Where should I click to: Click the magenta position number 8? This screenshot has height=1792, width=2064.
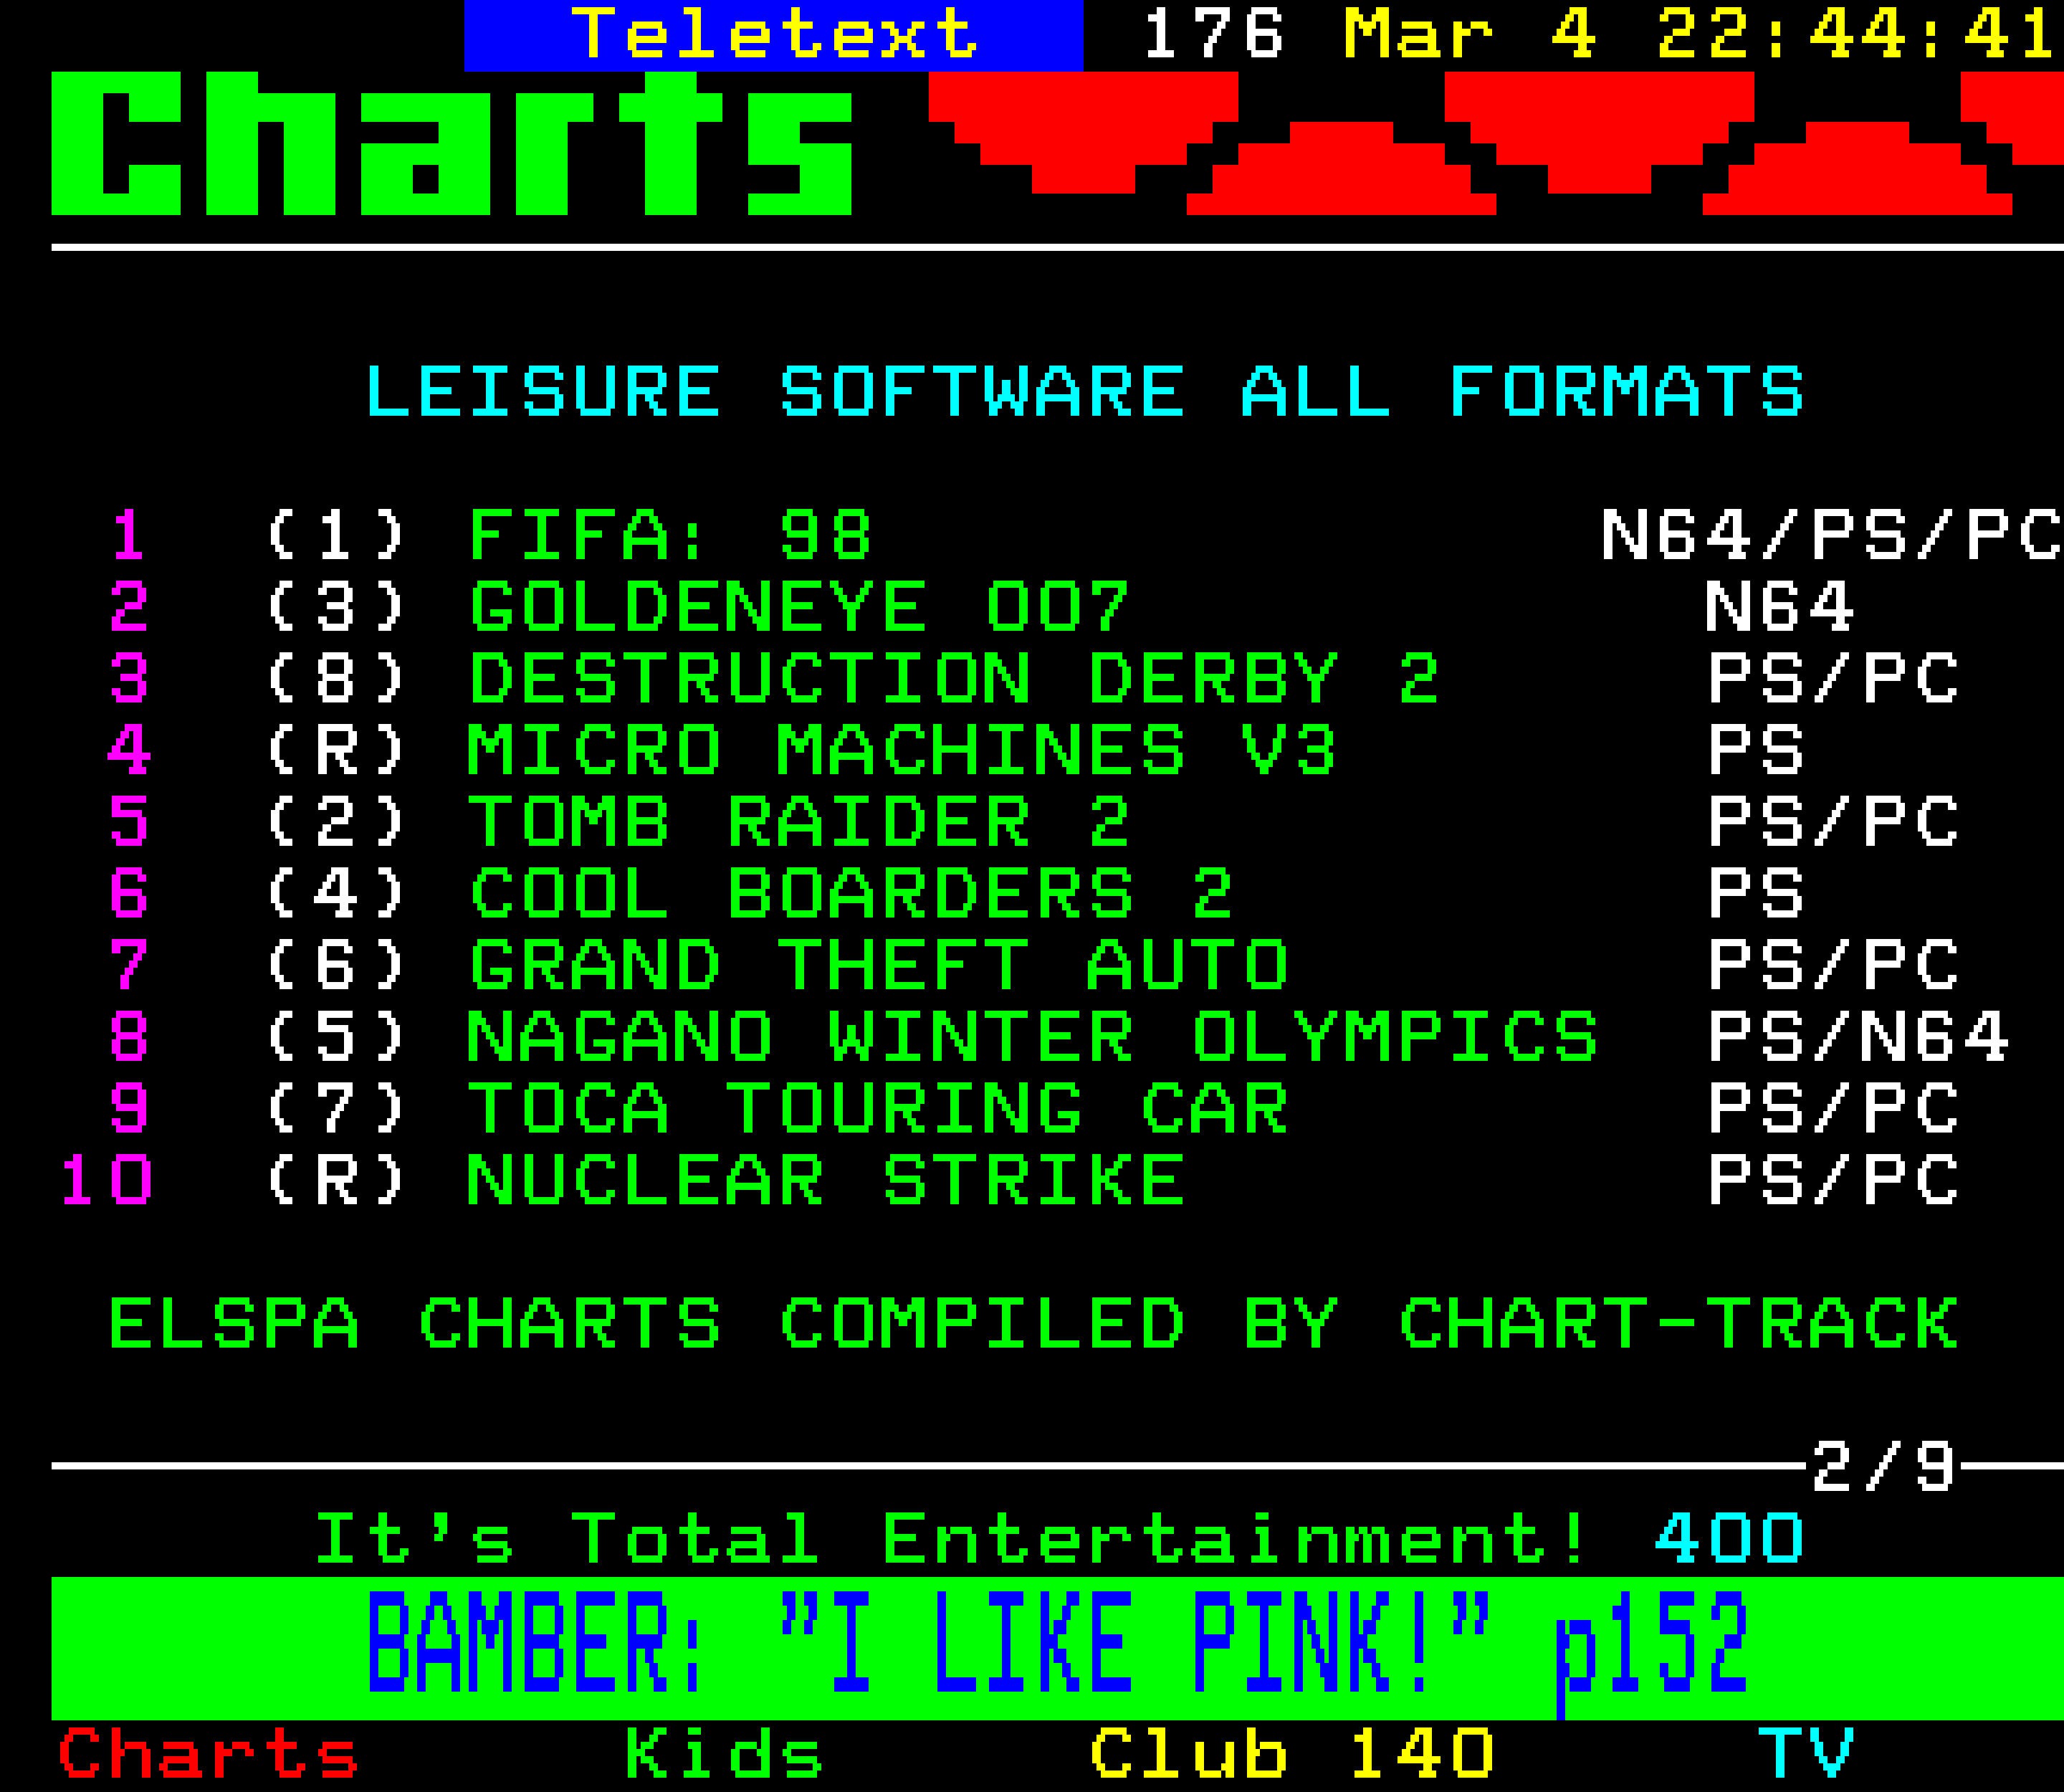tap(129, 1037)
